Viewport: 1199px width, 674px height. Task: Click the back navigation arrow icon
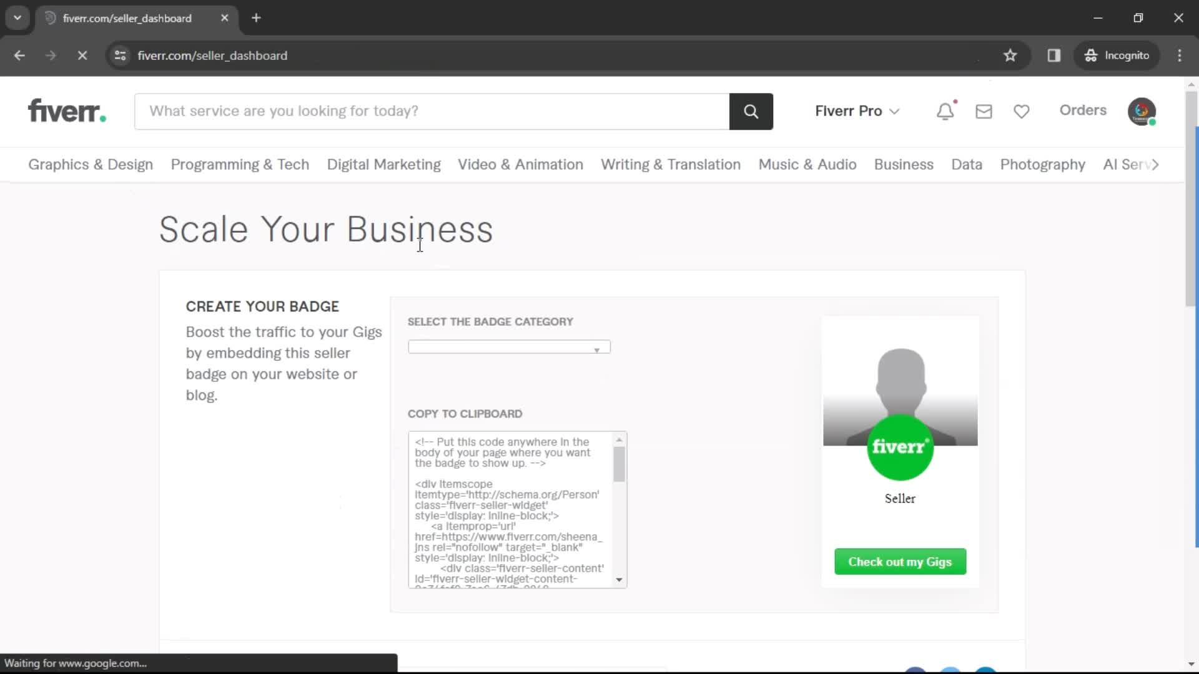point(20,55)
